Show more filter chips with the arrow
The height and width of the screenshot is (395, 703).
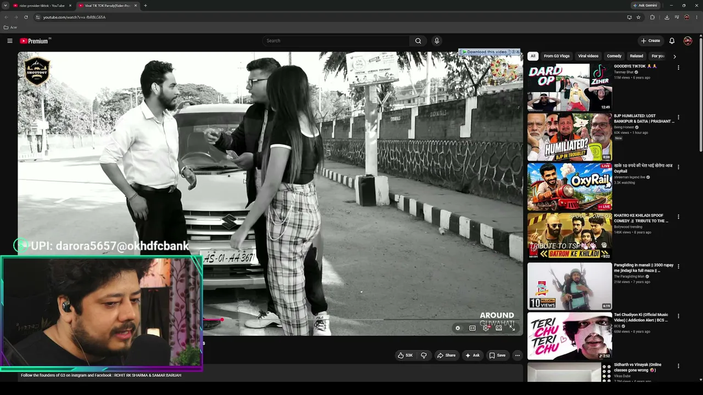(x=674, y=56)
